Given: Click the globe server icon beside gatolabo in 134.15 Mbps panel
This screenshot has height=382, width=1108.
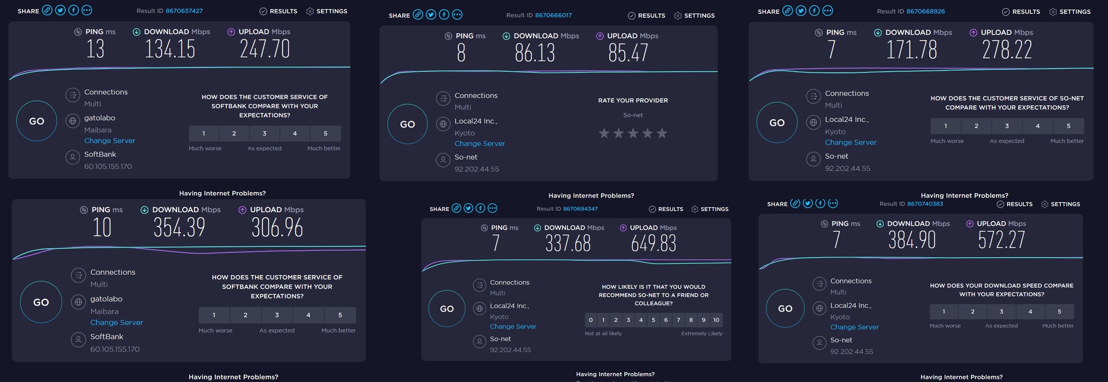Looking at the screenshot, I should [73, 121].
